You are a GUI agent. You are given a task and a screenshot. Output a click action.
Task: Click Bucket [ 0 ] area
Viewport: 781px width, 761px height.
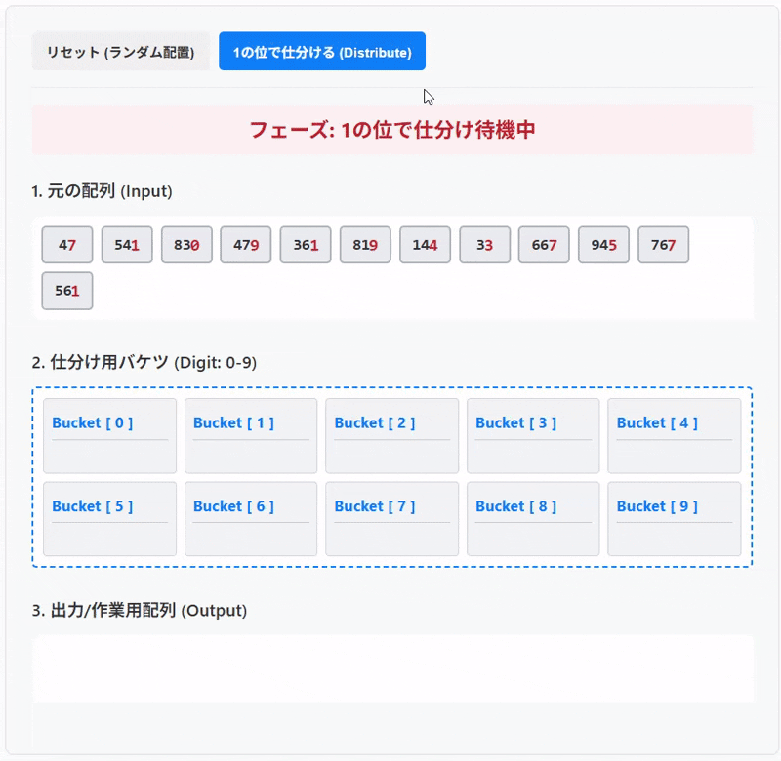[x=109, y=435]
